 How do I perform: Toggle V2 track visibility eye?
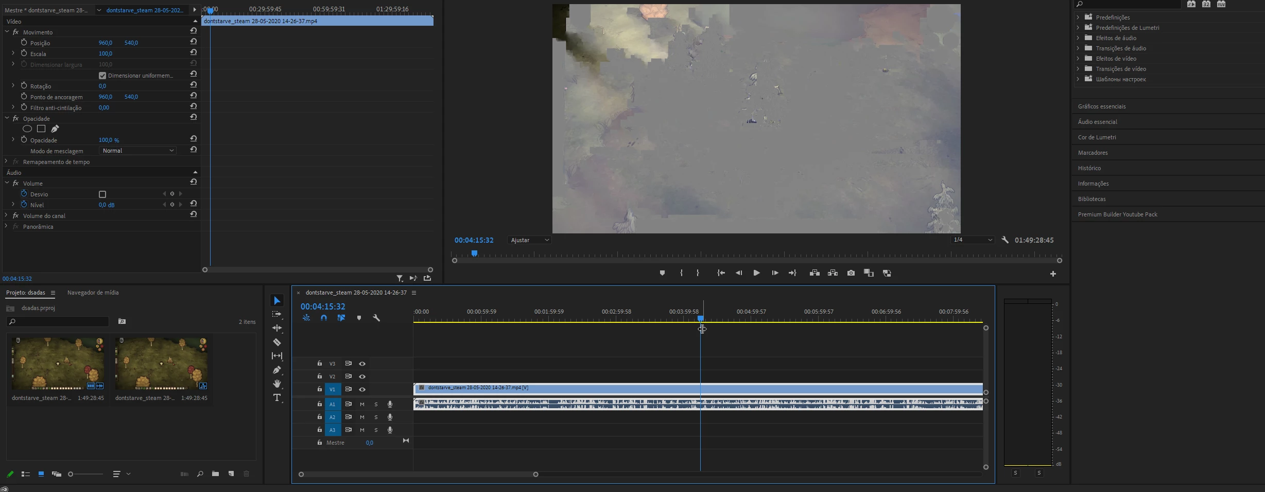362,376
